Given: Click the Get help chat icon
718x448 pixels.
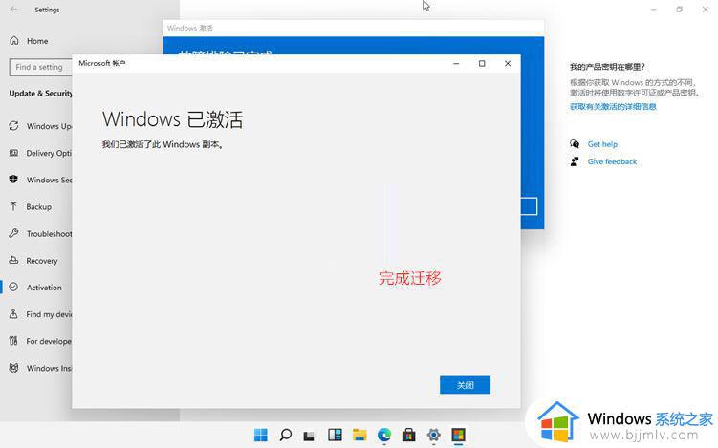Looking at the screenshot, I should tap(575, 144).
